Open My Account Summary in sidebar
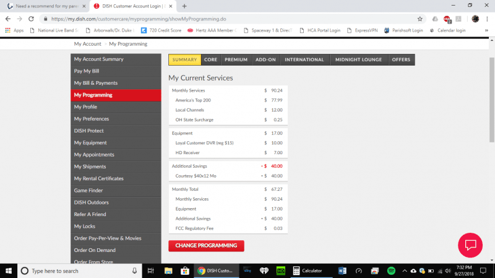The image size is (495, 278). (116, 59)
